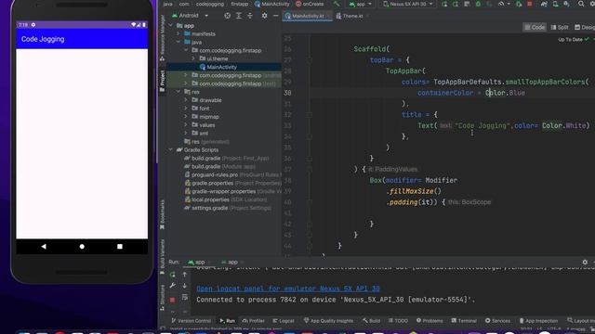This screenshot has width=595, height=334.
Task: Open the TODO tool window
Action: [398, 321]
